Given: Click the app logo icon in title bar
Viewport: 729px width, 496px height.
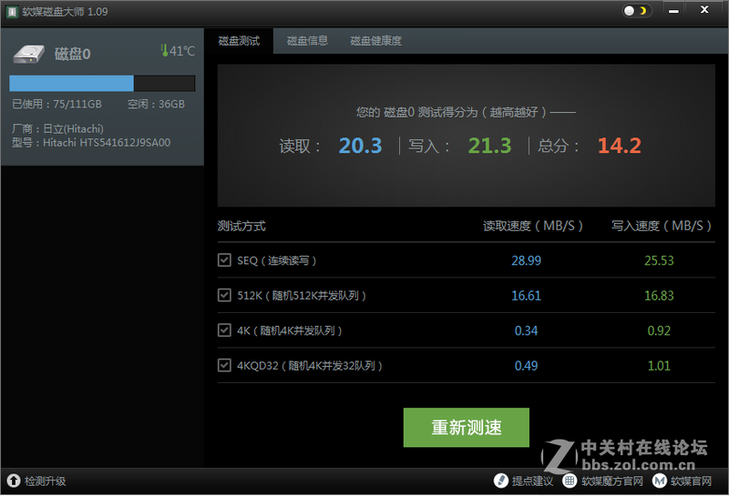Looking at the screenshot, I should coord(12,12).
